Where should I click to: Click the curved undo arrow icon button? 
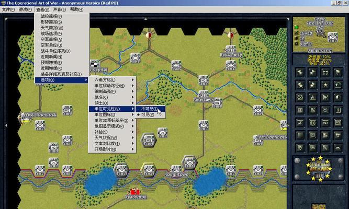(338, 85)
